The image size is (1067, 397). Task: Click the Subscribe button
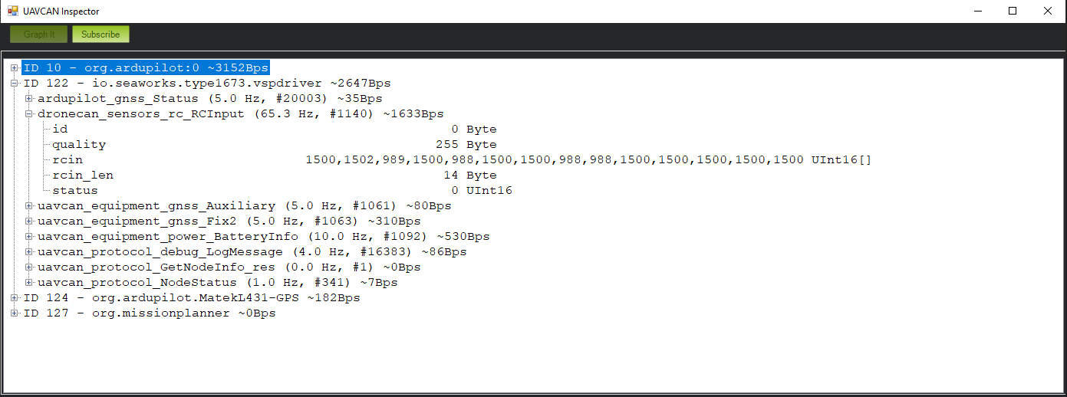(x=100, y=34)
